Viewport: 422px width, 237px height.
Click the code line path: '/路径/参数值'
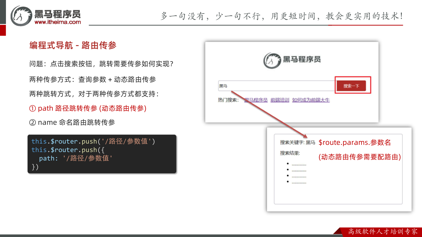click(76, 158)
